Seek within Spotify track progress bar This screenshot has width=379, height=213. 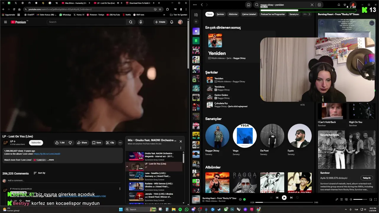[x=284, y=202]
